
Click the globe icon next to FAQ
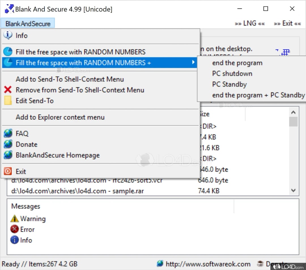8,133
